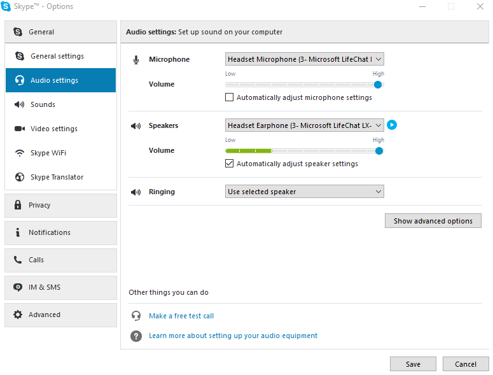Play test sound through speakers
Screen dimensions: 493x375
tap(391, 125)
